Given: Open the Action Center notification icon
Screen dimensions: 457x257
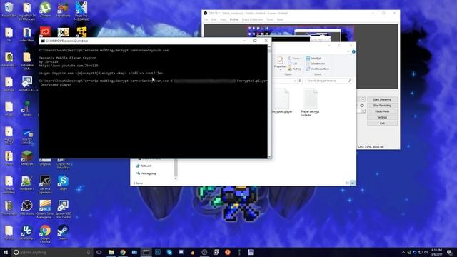Looking at the screenshot, I should point(450,252).
